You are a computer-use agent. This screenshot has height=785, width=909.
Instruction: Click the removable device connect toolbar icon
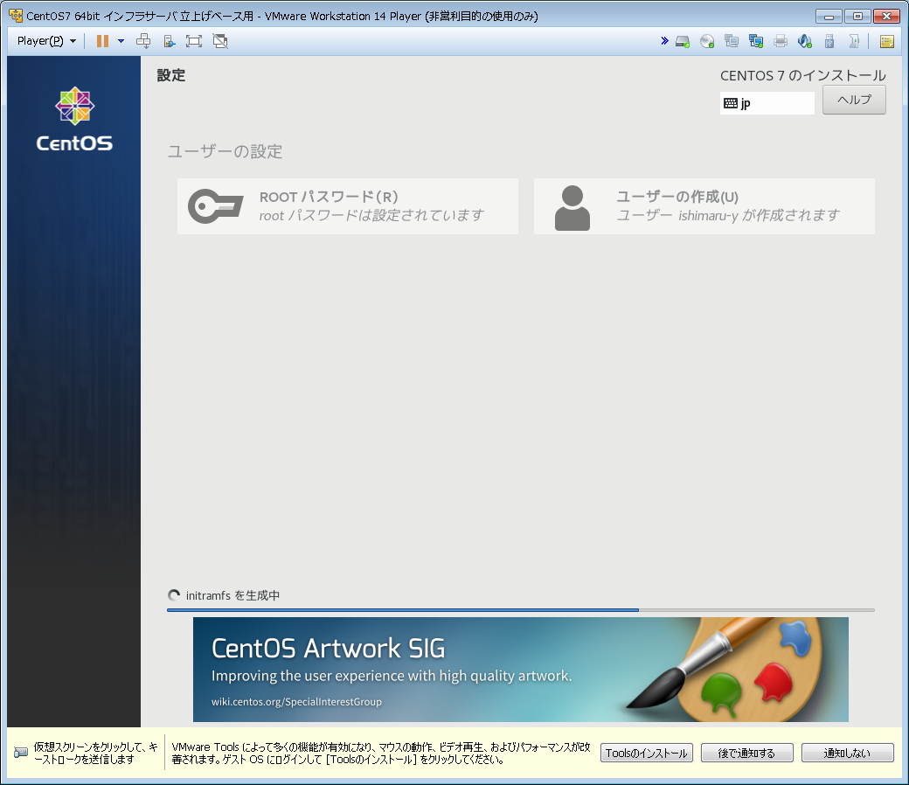(169, 41)
